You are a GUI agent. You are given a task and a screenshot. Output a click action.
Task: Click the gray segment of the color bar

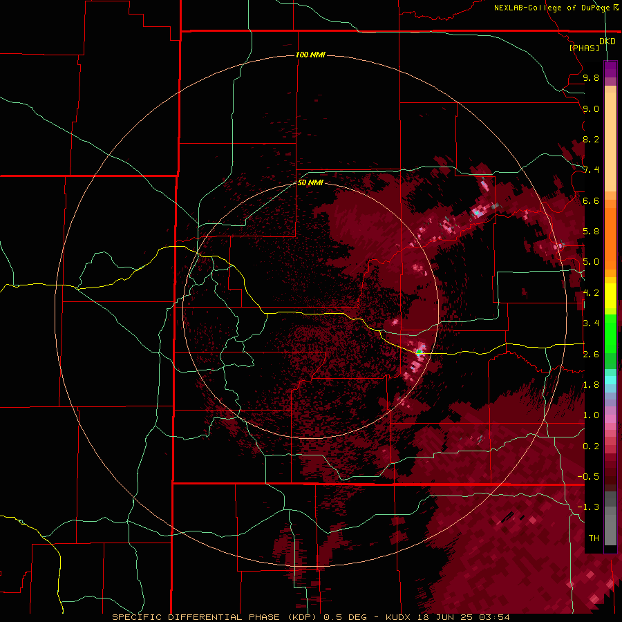610,519
